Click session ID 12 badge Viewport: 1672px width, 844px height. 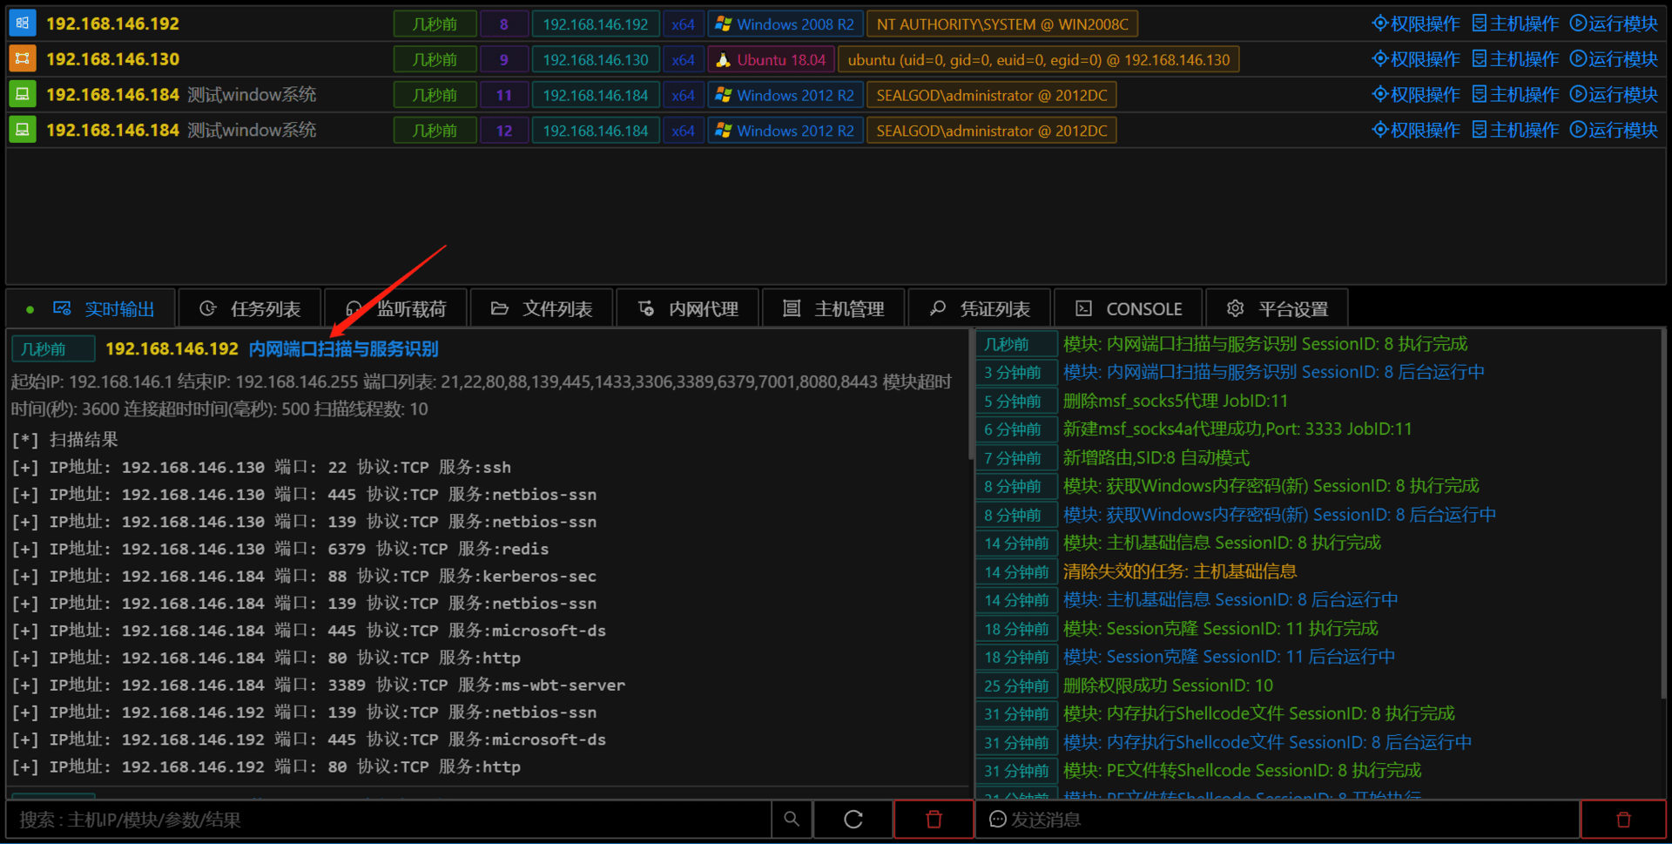click(504, 131)
